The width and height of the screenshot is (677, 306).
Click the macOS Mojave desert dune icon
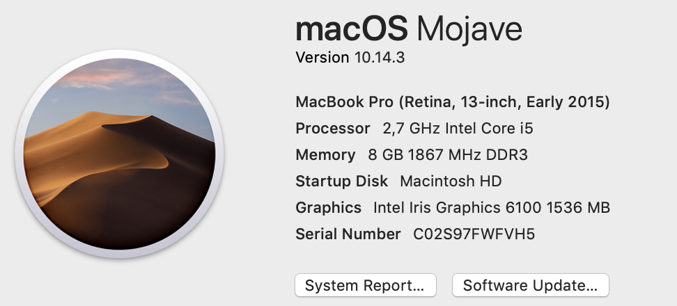(119, 154)
